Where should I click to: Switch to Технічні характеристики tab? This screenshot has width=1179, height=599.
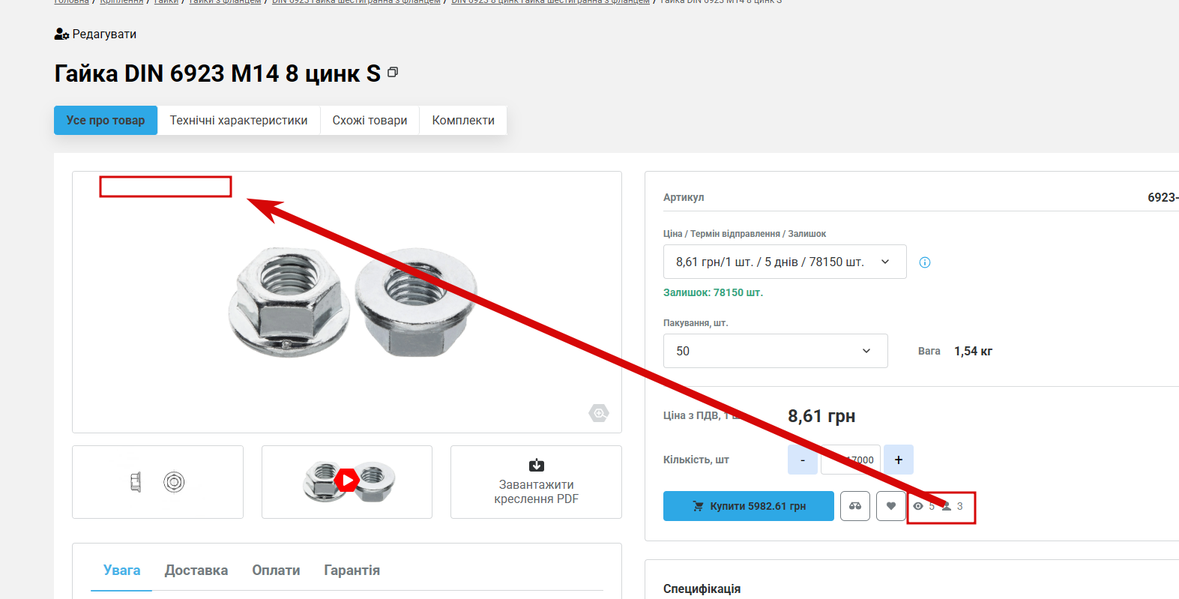point(238,120)
